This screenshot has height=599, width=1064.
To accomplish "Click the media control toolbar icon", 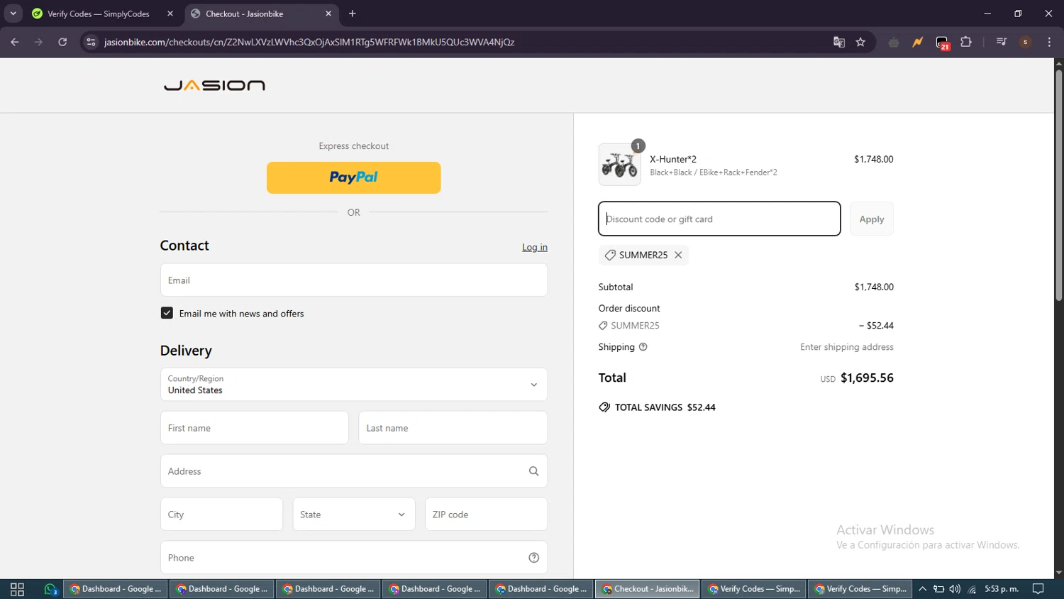I will (x=1001, y=42).
